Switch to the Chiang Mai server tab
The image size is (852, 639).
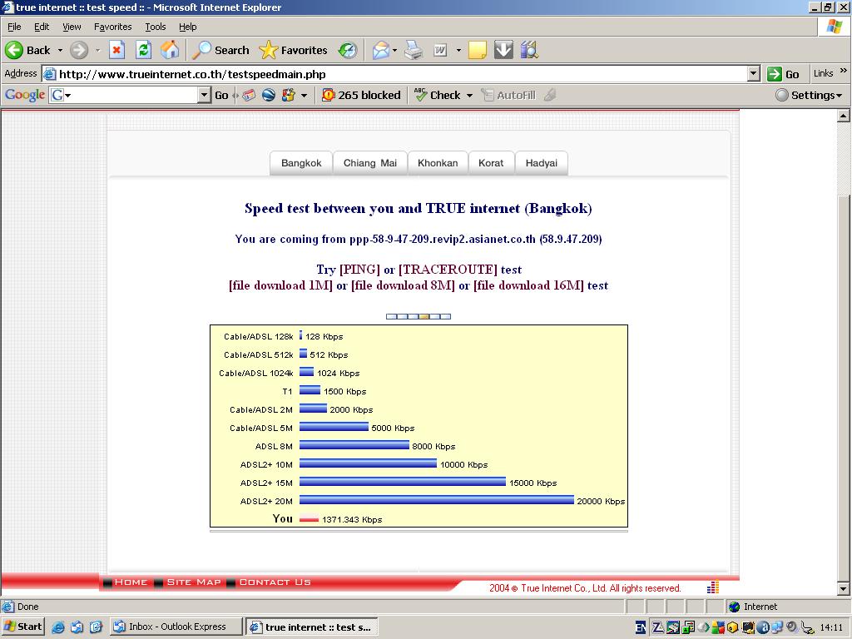pyautogui.click(x=370, y=163)
